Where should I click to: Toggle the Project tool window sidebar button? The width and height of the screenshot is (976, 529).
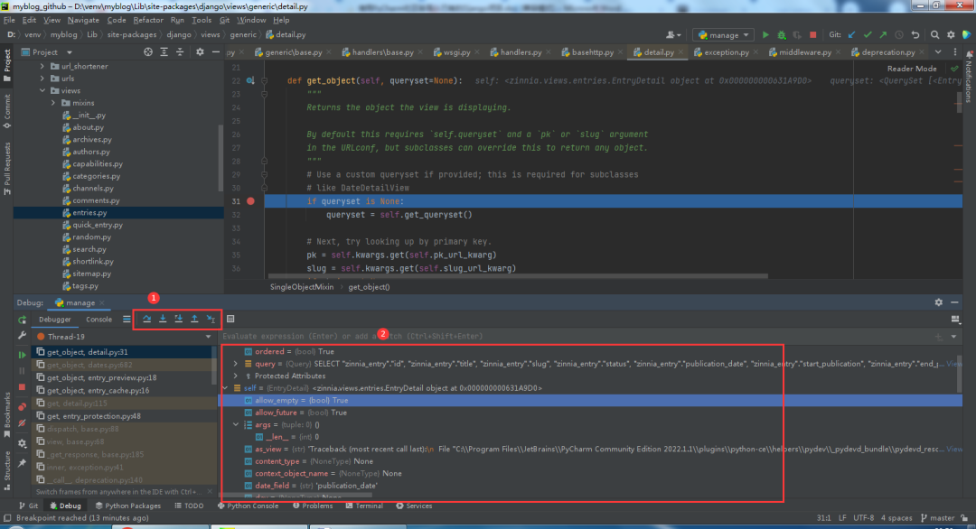[7, 66]
